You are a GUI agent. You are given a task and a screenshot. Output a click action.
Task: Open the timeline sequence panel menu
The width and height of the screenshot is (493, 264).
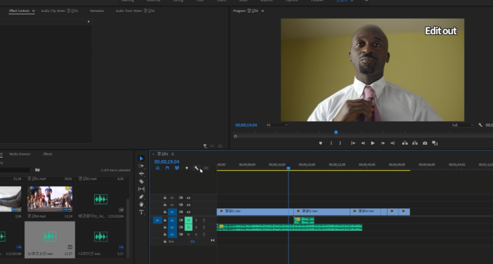(173, 154)
